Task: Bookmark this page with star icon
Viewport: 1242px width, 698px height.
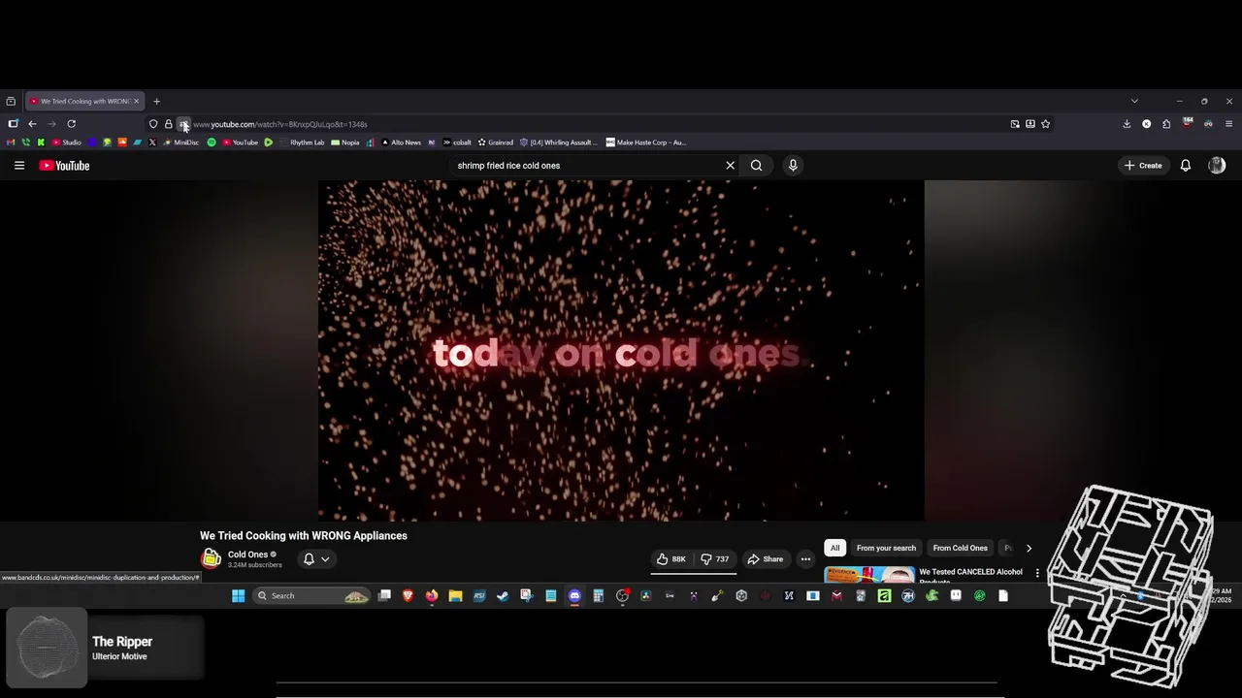Action: (1045, 124)
